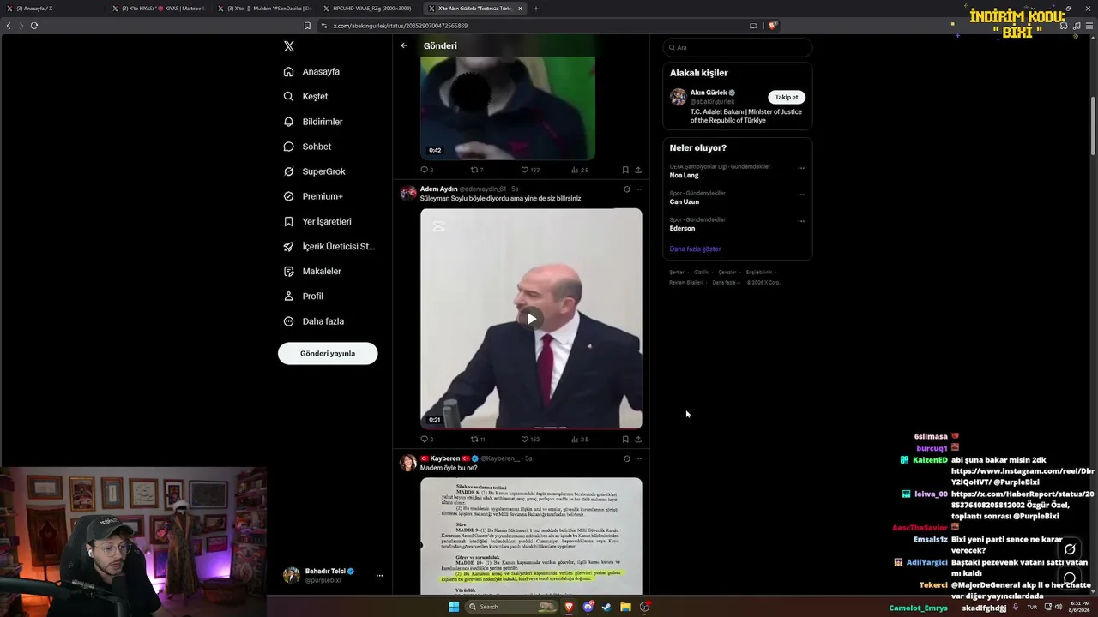Viewport: 1098px width, 617px height.
Task: Open Keşfet explore page
Action: (306, 97)
